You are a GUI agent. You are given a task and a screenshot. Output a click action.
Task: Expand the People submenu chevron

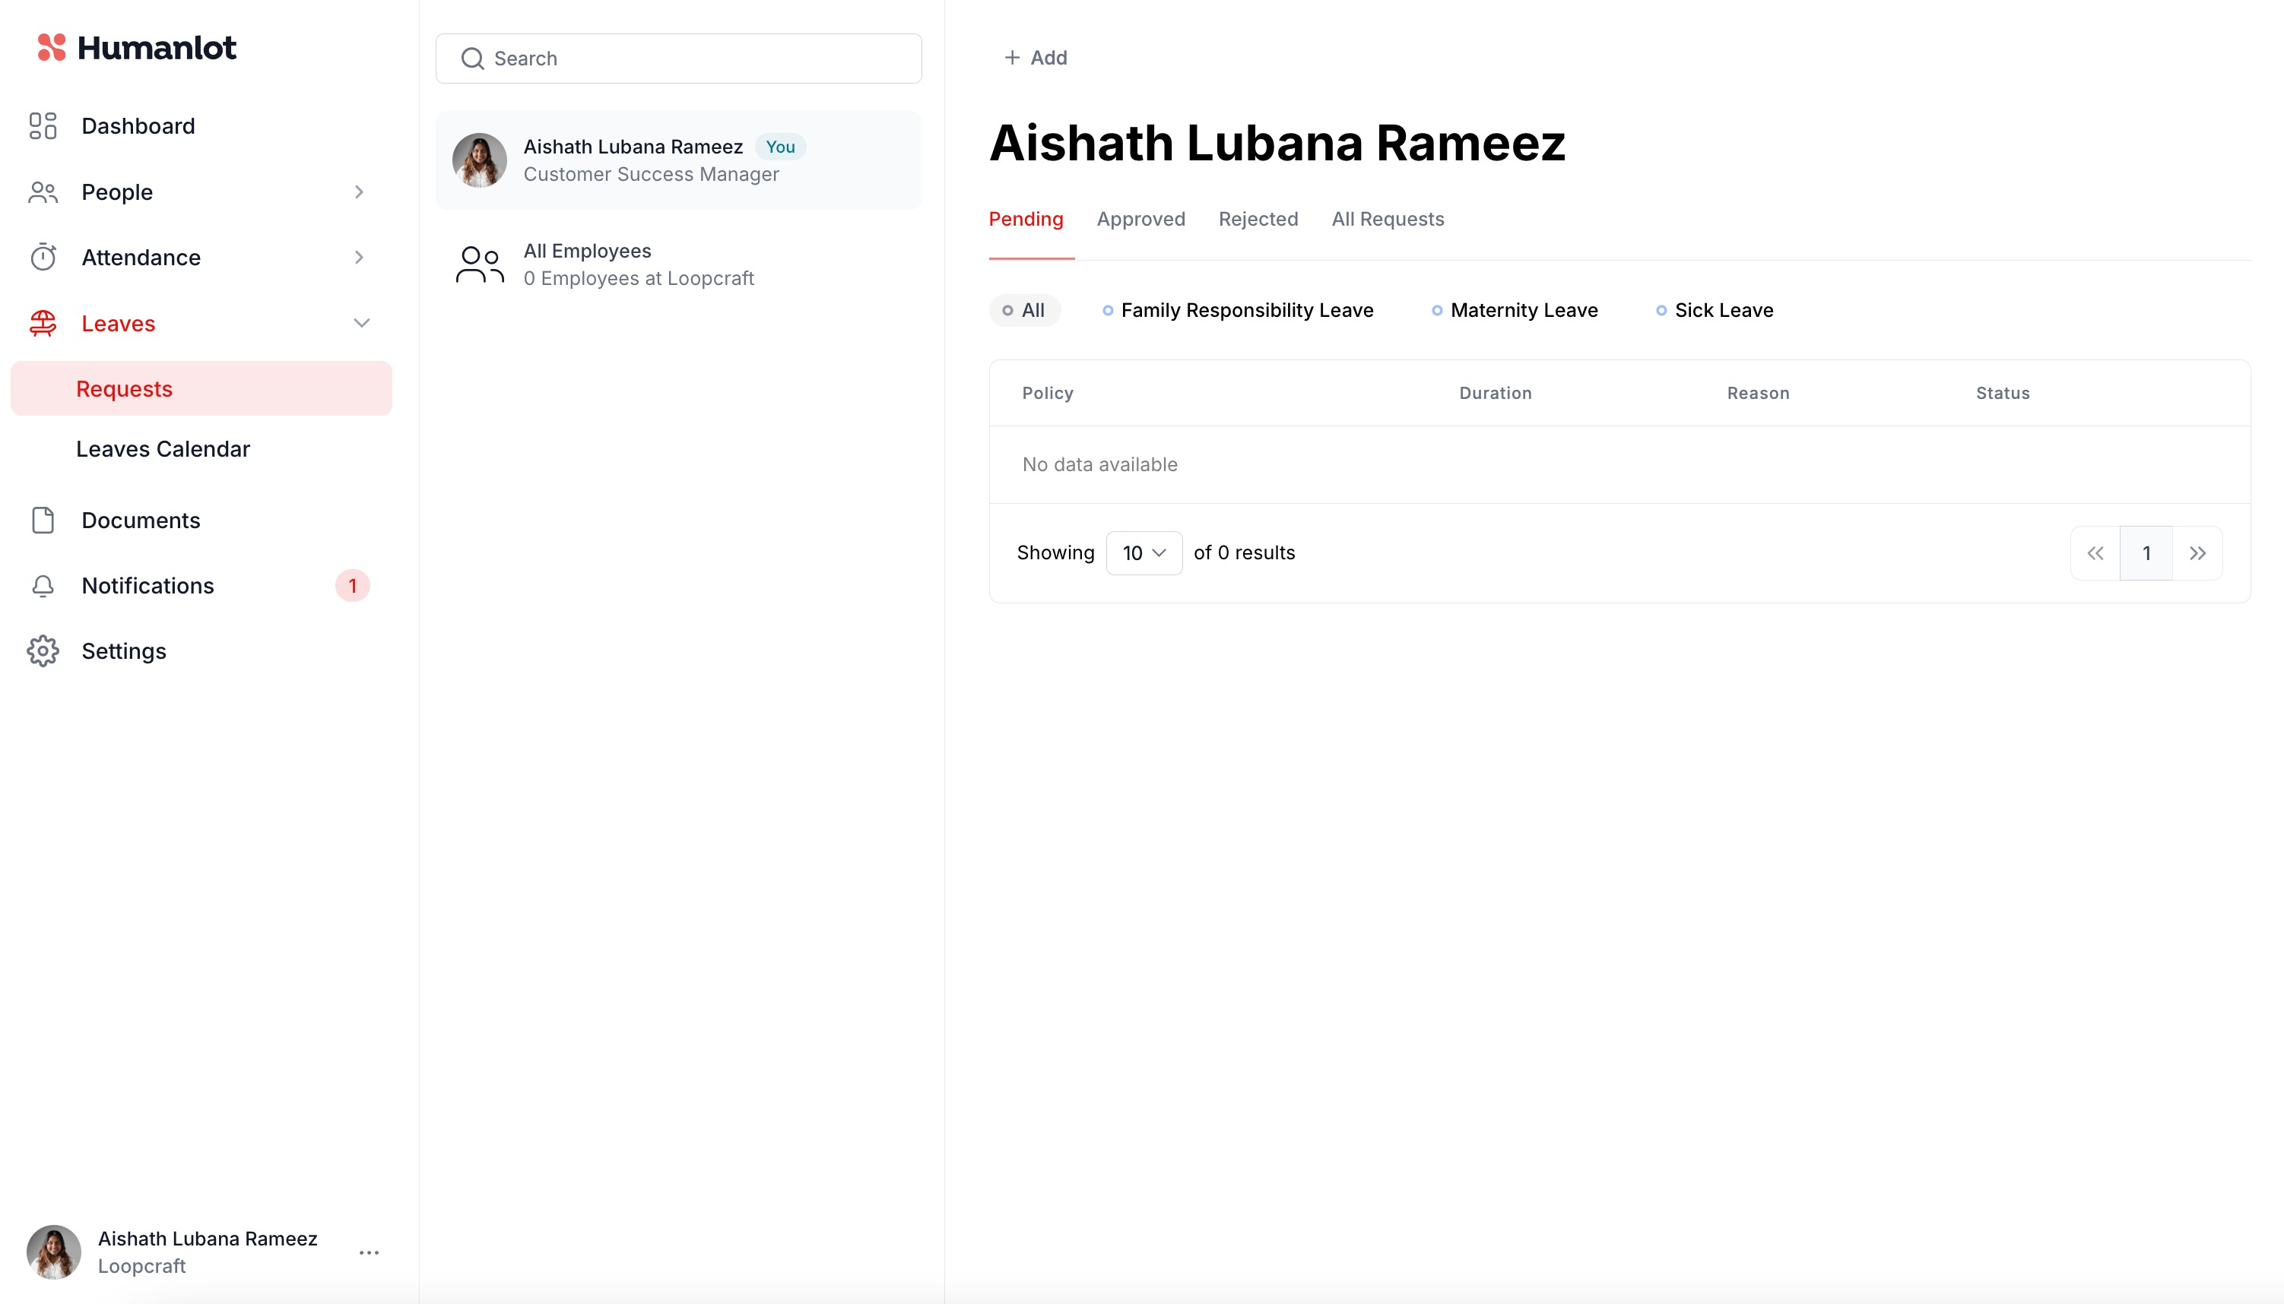click(x=358, y=191)
